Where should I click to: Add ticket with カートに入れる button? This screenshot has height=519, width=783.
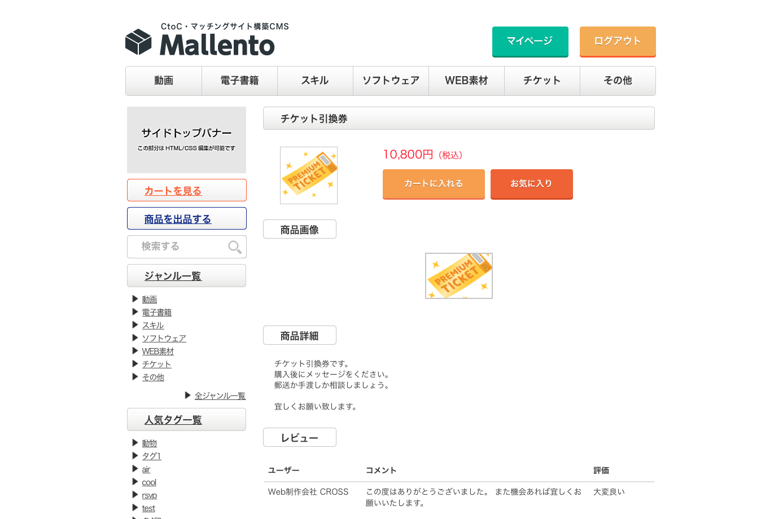[x=434, y=184]
